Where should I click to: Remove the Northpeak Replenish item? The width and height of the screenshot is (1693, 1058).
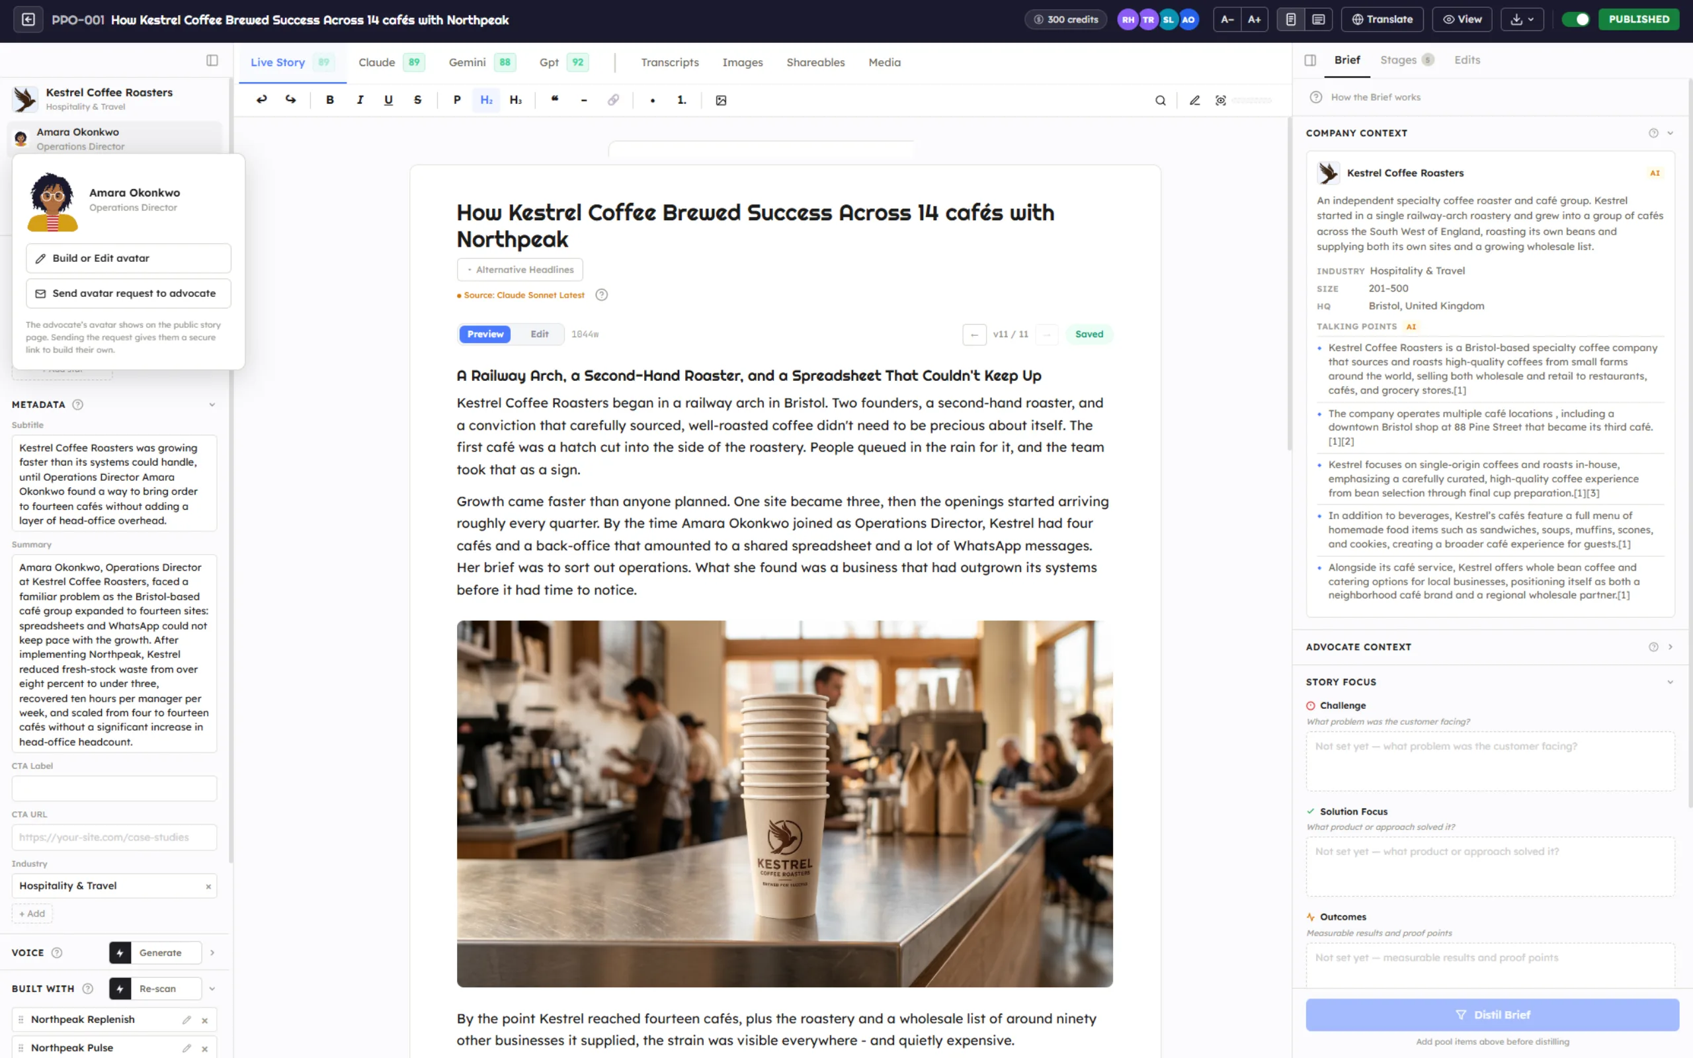[x=205, y=1020]
